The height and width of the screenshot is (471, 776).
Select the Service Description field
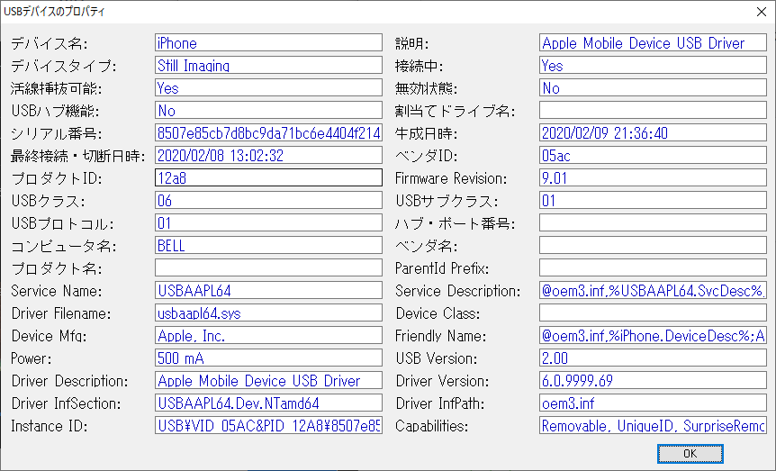click(x=653, y=290)
